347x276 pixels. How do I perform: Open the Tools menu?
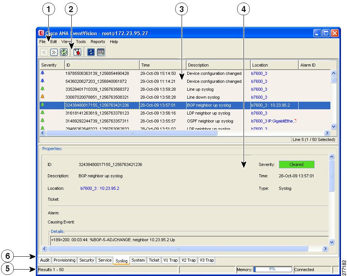coord(81,42)
